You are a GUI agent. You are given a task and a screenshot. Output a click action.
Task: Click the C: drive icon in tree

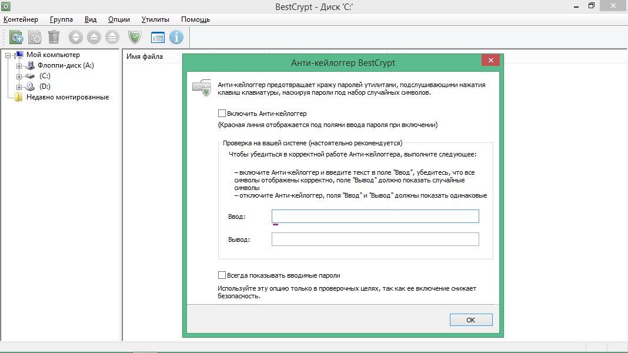tap(30, 76)
